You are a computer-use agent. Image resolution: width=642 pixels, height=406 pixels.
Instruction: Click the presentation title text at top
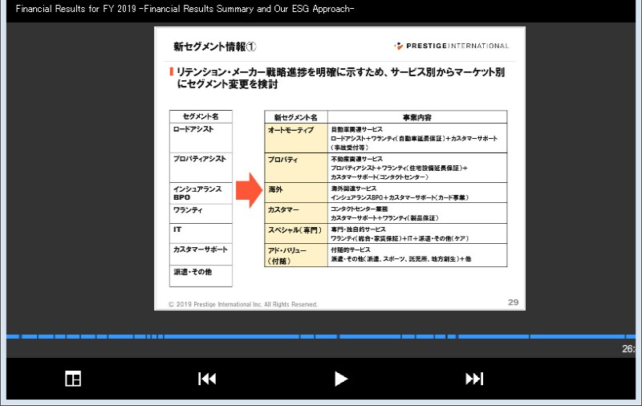click(185, 9)
